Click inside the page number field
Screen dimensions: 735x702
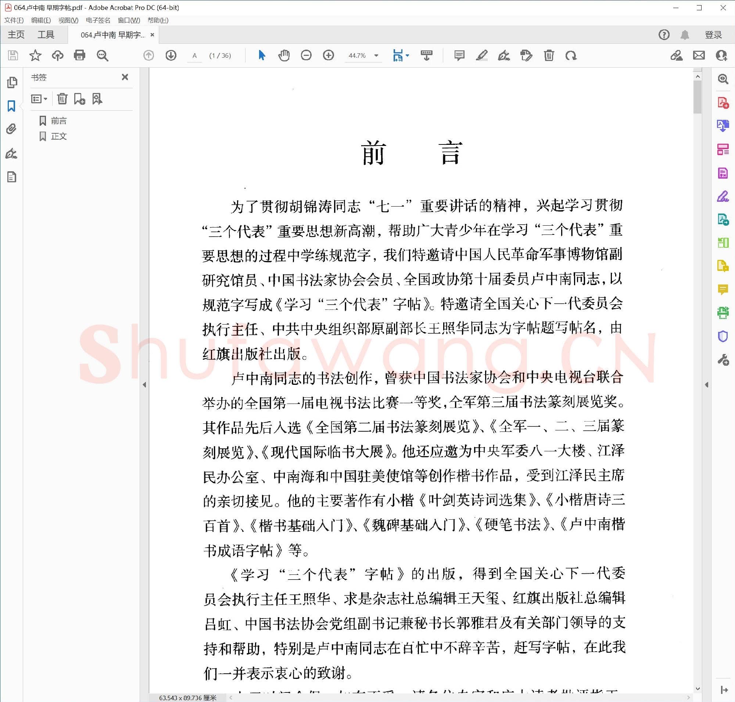click(x=194, y=55)
